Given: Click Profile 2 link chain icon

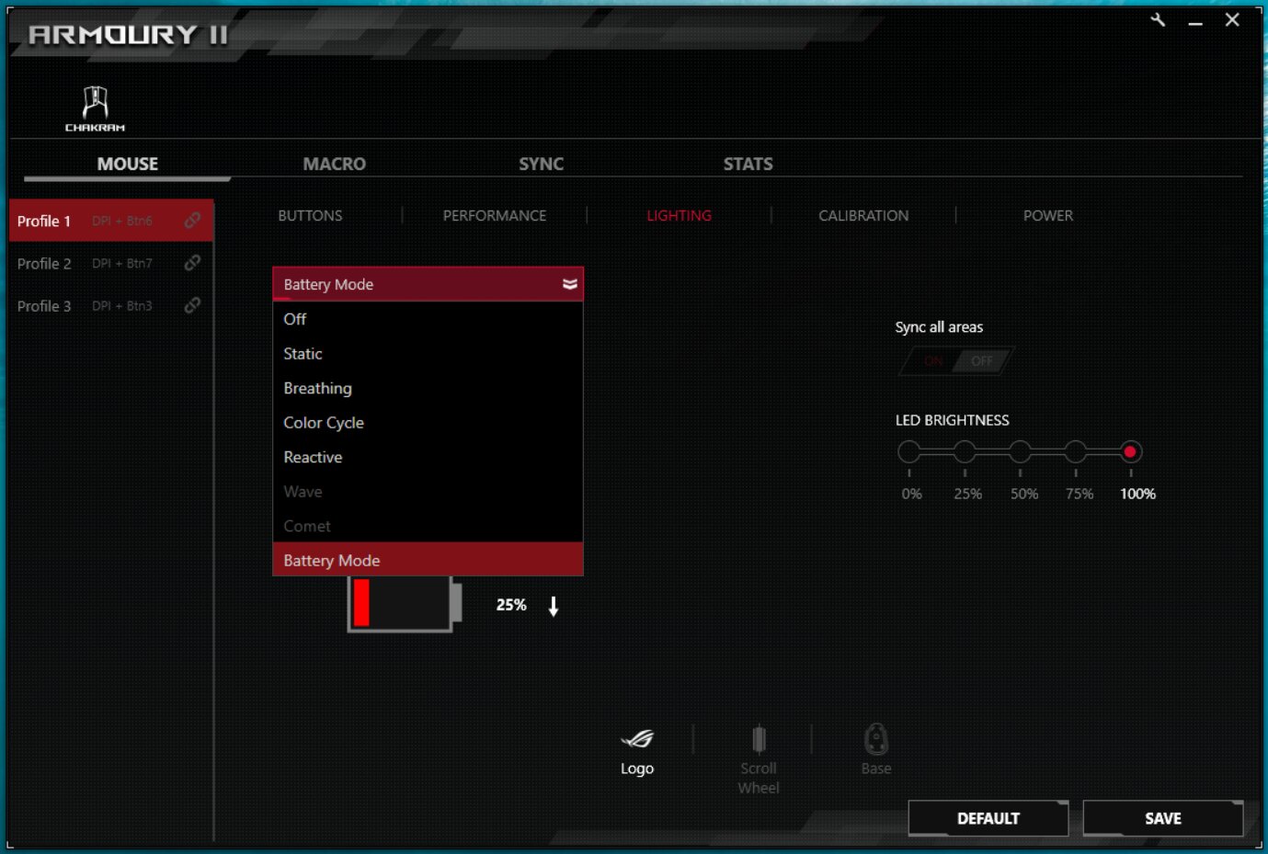Looking at the screenshot, I should 192,263.
